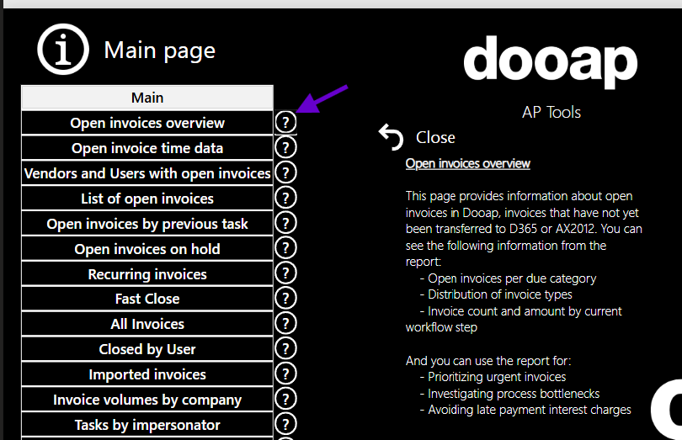Click text 'Investigating process bottlenecks'
Viewport: 682px width, 440px height.
click(x=514, y=394)
